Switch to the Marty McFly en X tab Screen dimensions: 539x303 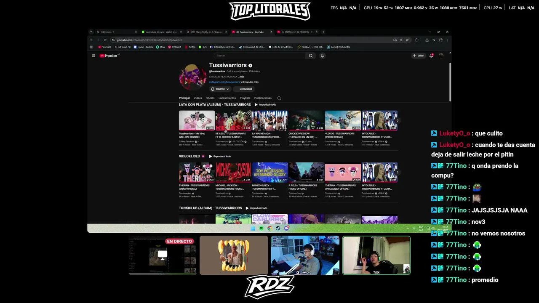coord(207,32)
